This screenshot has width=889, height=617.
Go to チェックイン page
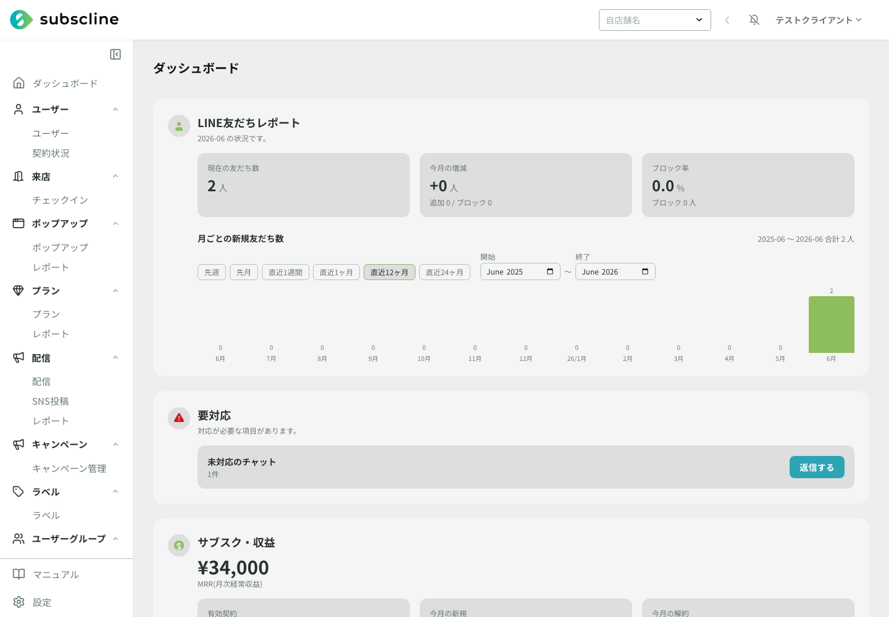(60, 200)
